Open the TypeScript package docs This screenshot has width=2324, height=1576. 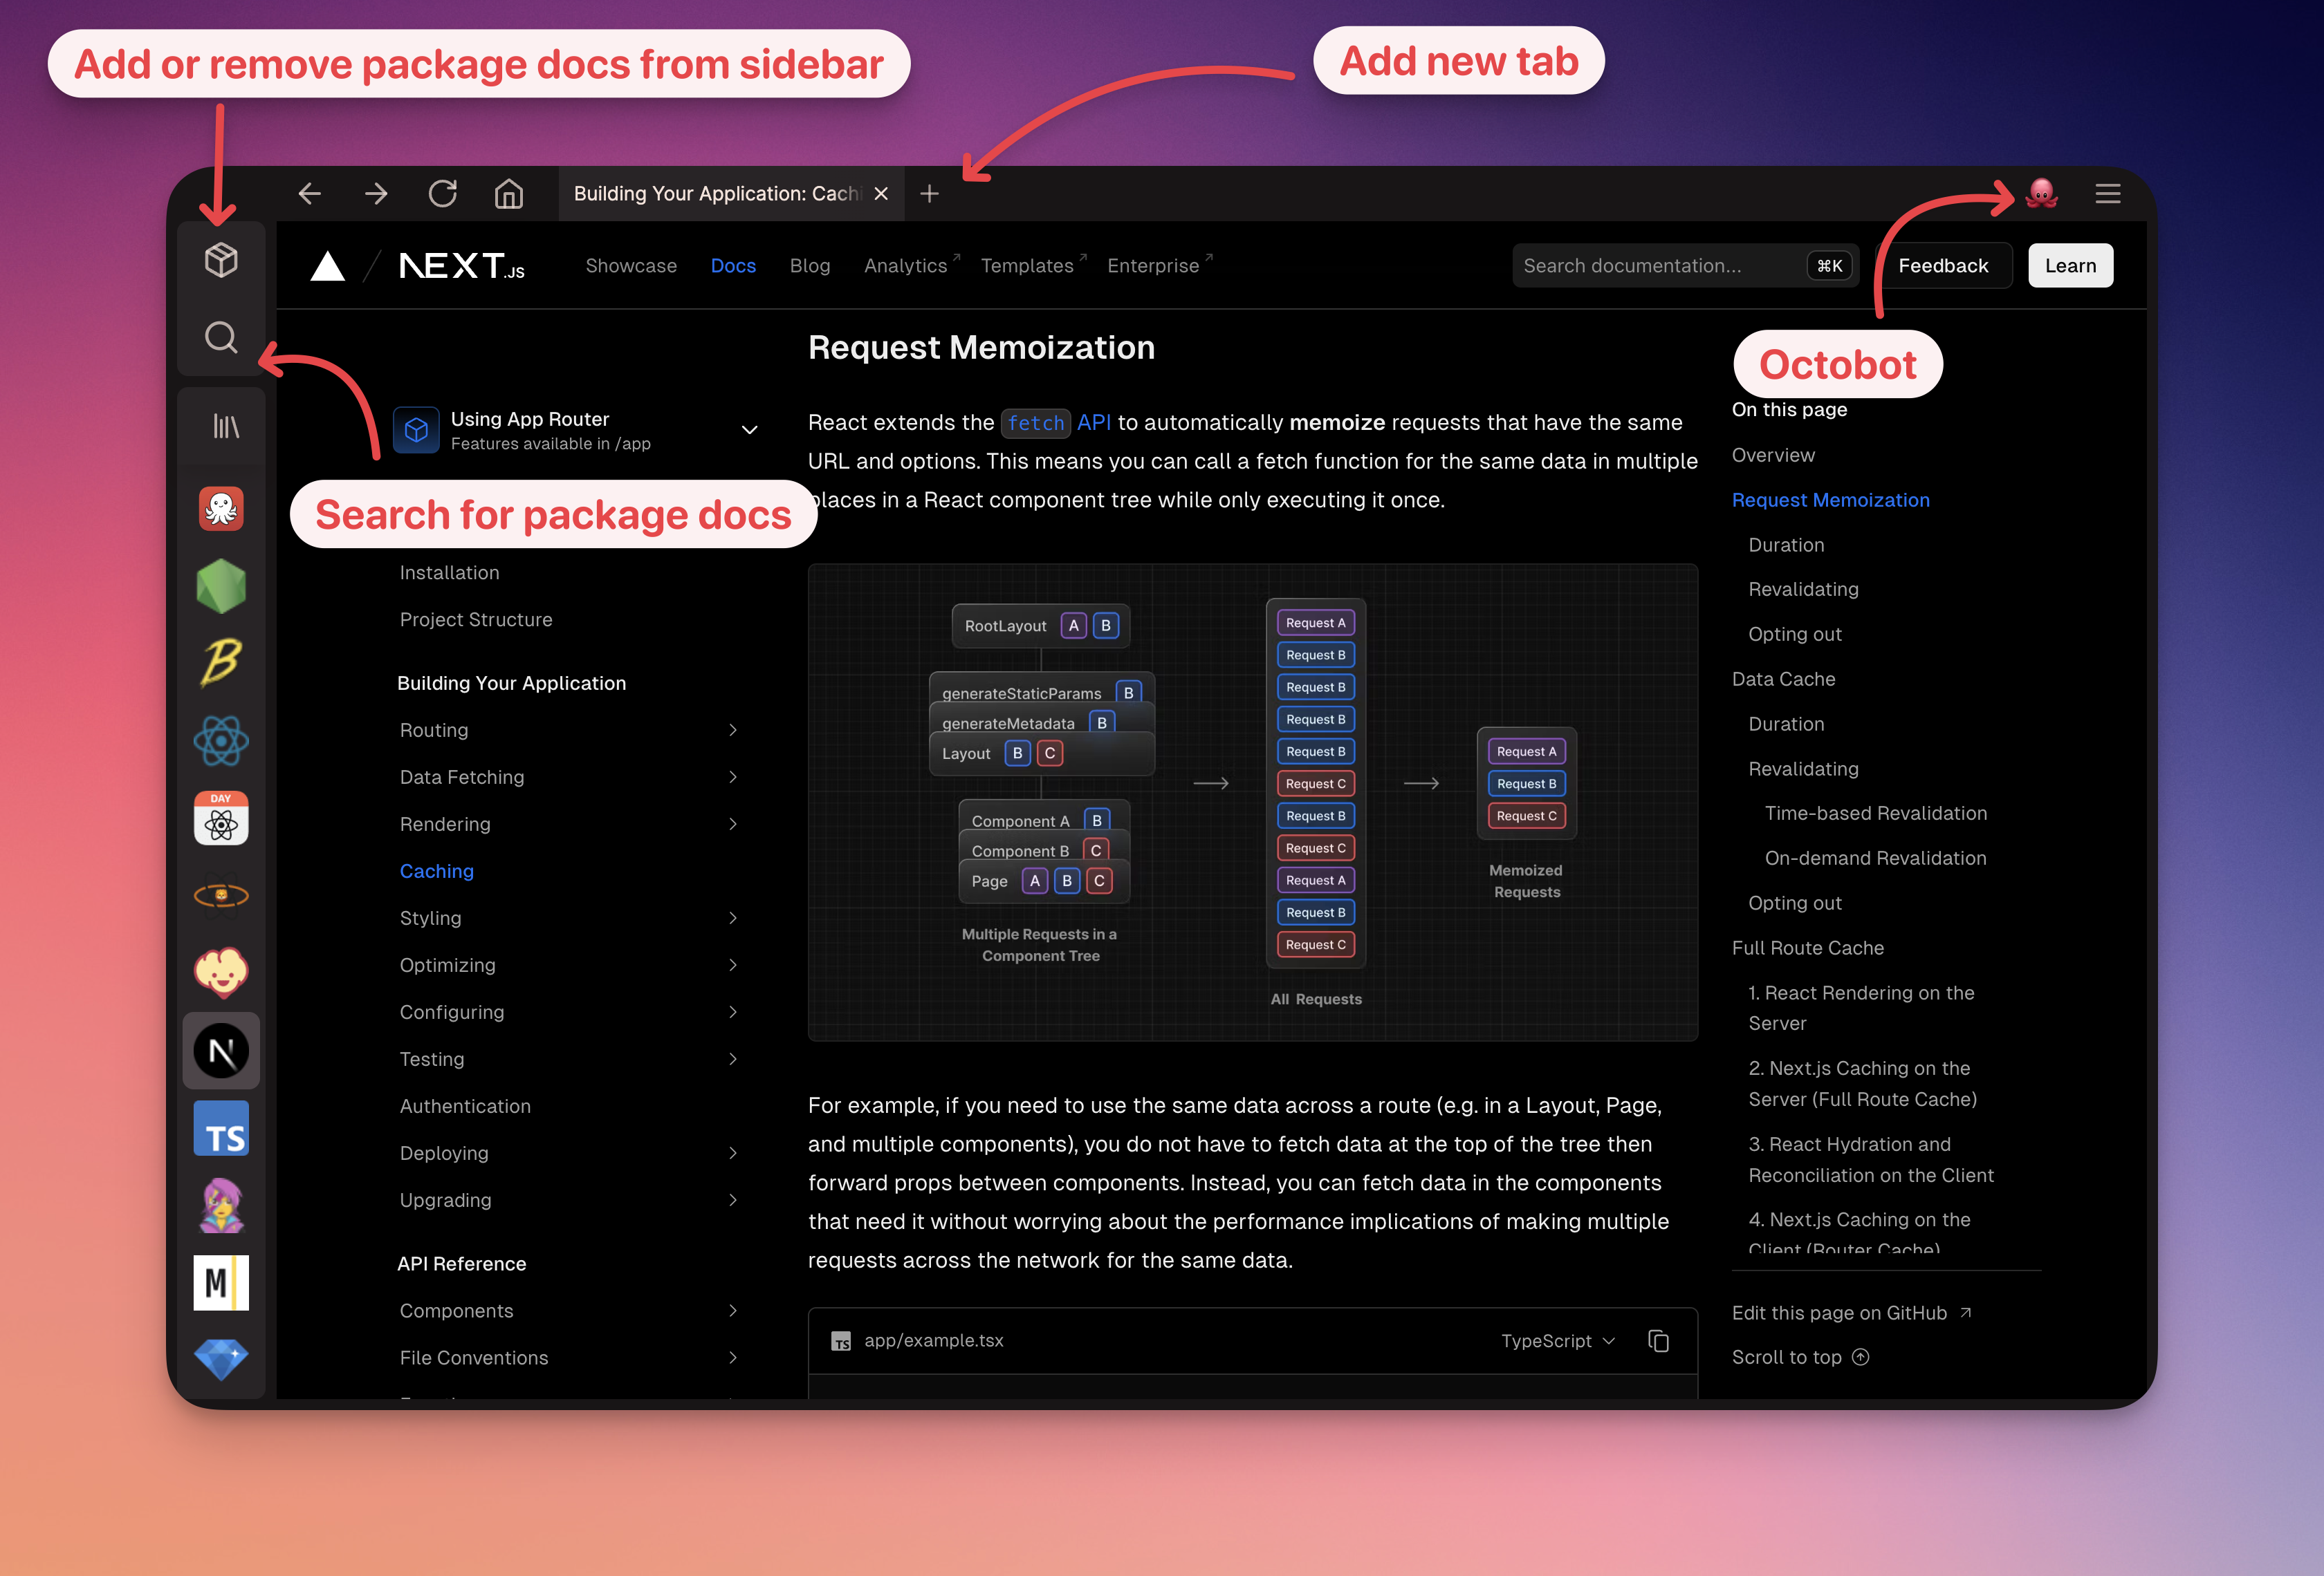221,1128
